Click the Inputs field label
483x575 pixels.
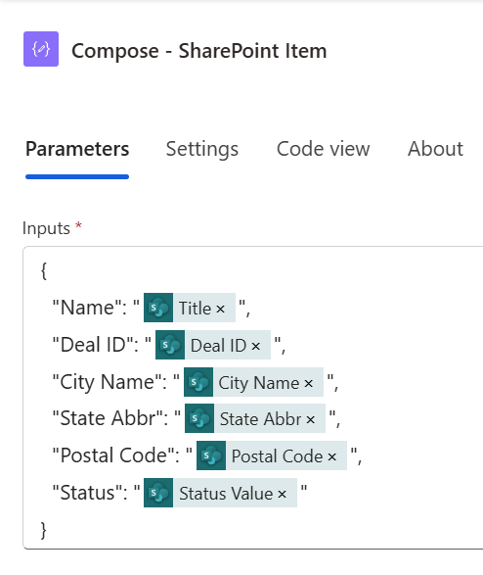46,228
